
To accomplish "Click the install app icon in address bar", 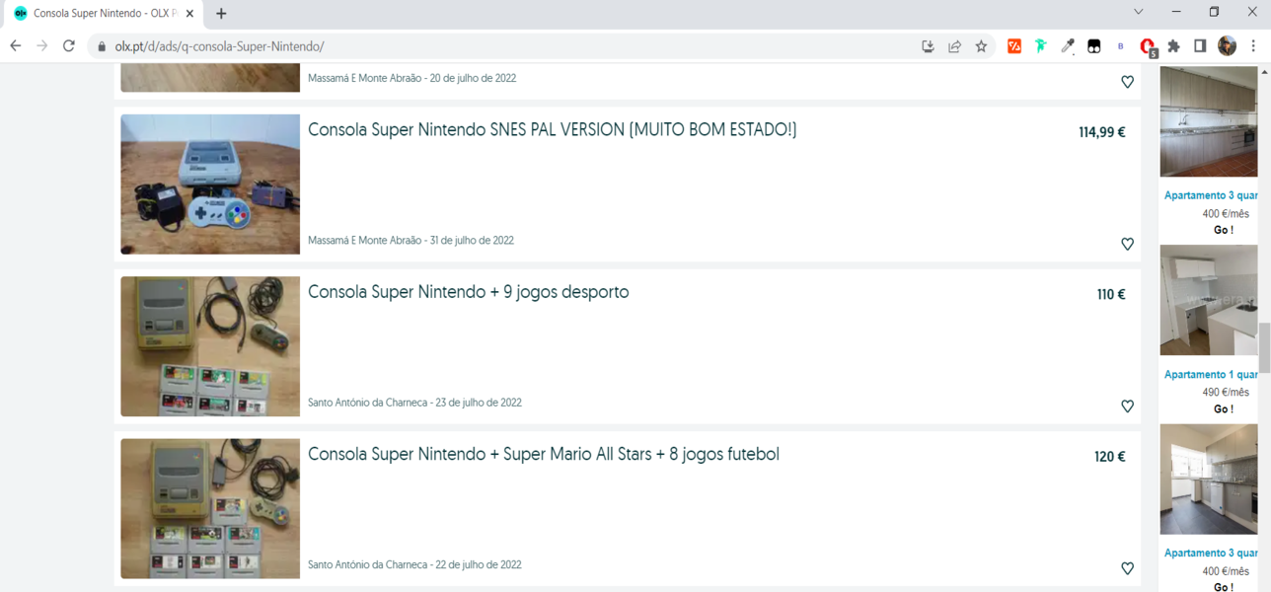I will (928, 46).
